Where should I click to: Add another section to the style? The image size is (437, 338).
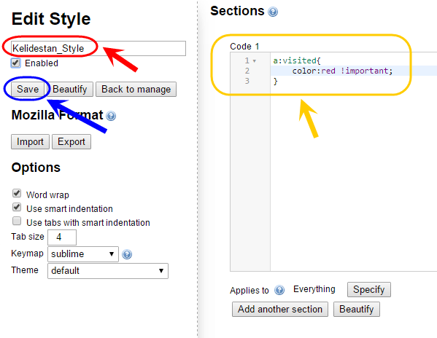[x=280, y=309]
